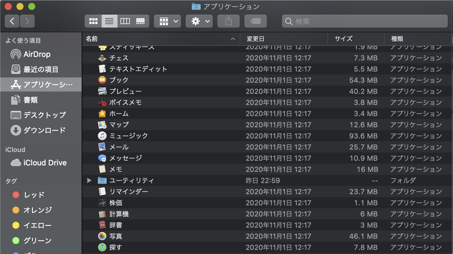Image resolution: width=453 pixels, height=254 pixels.
Task: Click the ミュージック file name
Action: (x=129, y=136)
